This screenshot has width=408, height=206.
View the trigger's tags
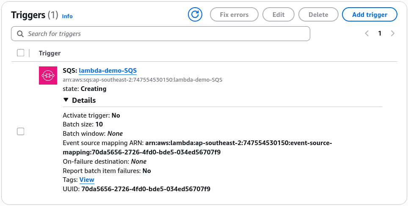click(x=87, y=180)
